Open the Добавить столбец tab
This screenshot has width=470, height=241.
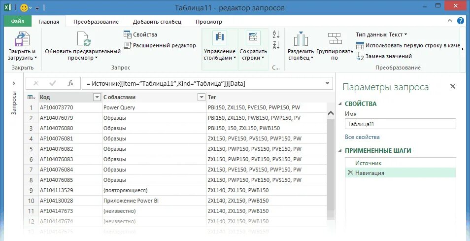[157, 22]
